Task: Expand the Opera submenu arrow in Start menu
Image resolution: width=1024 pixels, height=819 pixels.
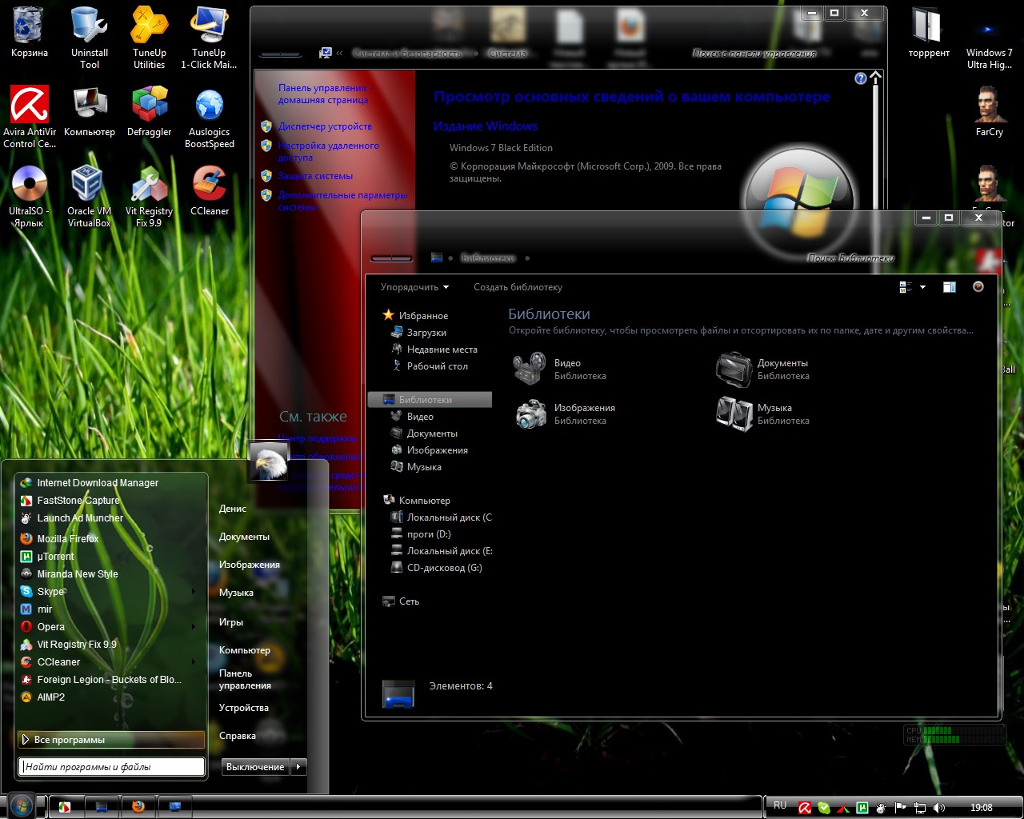Action: pos(194,627)
